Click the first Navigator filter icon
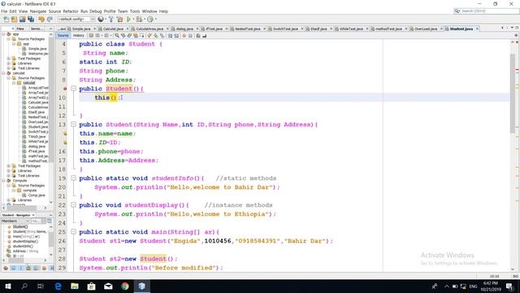Screen dimensions: 520x293 (x=6, y=268)
